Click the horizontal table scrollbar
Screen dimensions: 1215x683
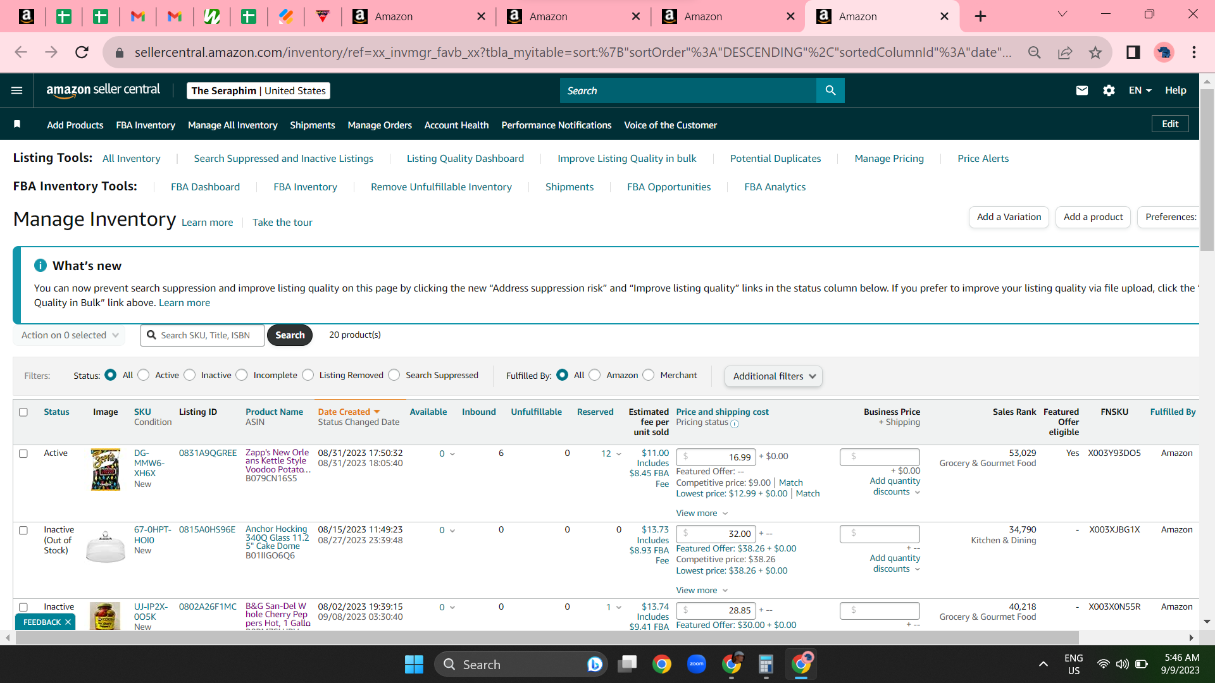pos(547,637)
